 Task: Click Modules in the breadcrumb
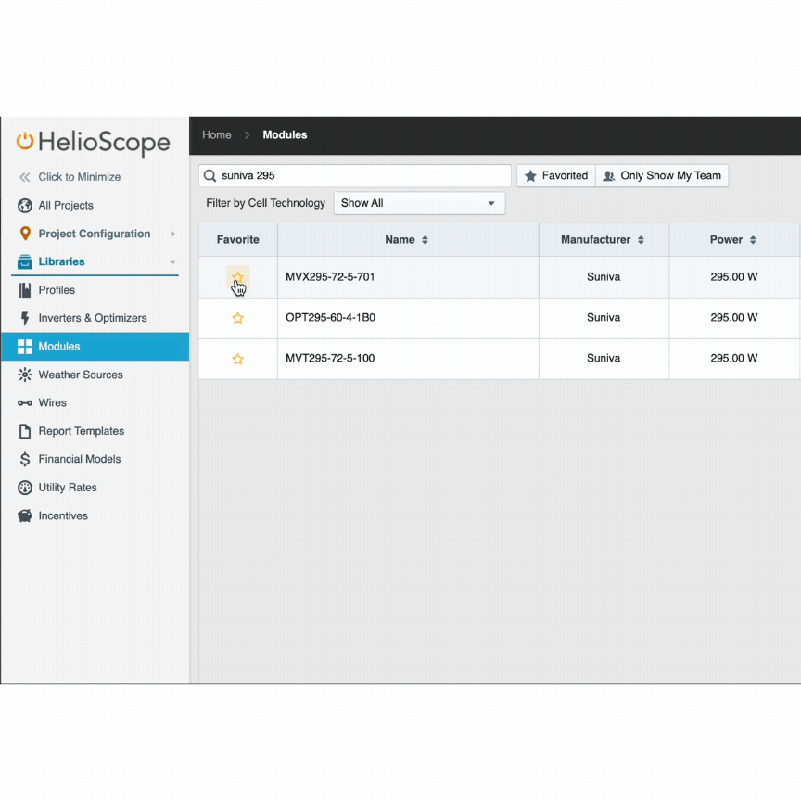tap(285, 134)
